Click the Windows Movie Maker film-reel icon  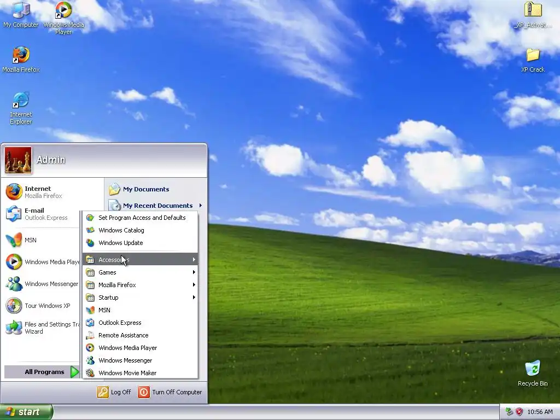click(x=90, y=373)
